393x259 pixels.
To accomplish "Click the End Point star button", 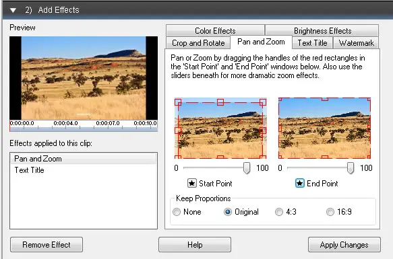I will pos(300,183).
